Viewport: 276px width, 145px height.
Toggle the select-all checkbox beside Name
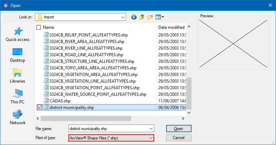[39, 27]
